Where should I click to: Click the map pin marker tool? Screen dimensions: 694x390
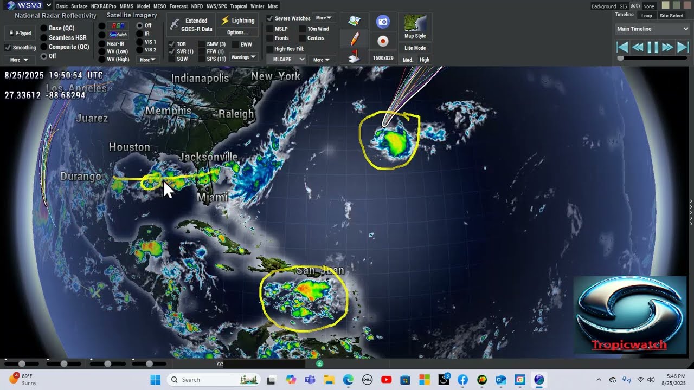click(354, 56)
